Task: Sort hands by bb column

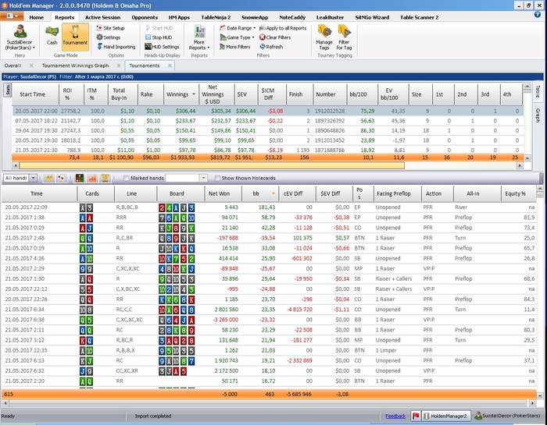Action: click(x=260, y=193)
